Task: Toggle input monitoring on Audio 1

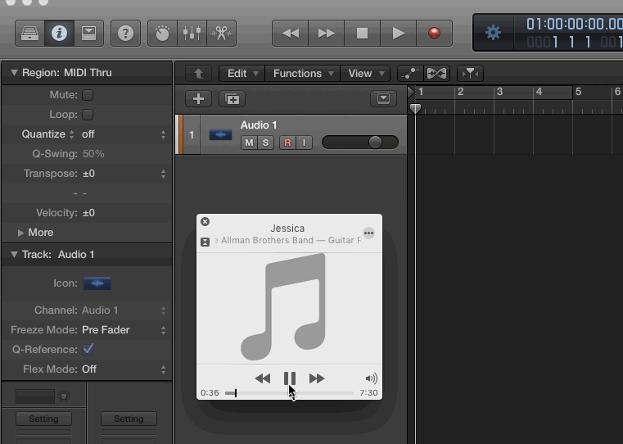Action: tap(304, 143)
